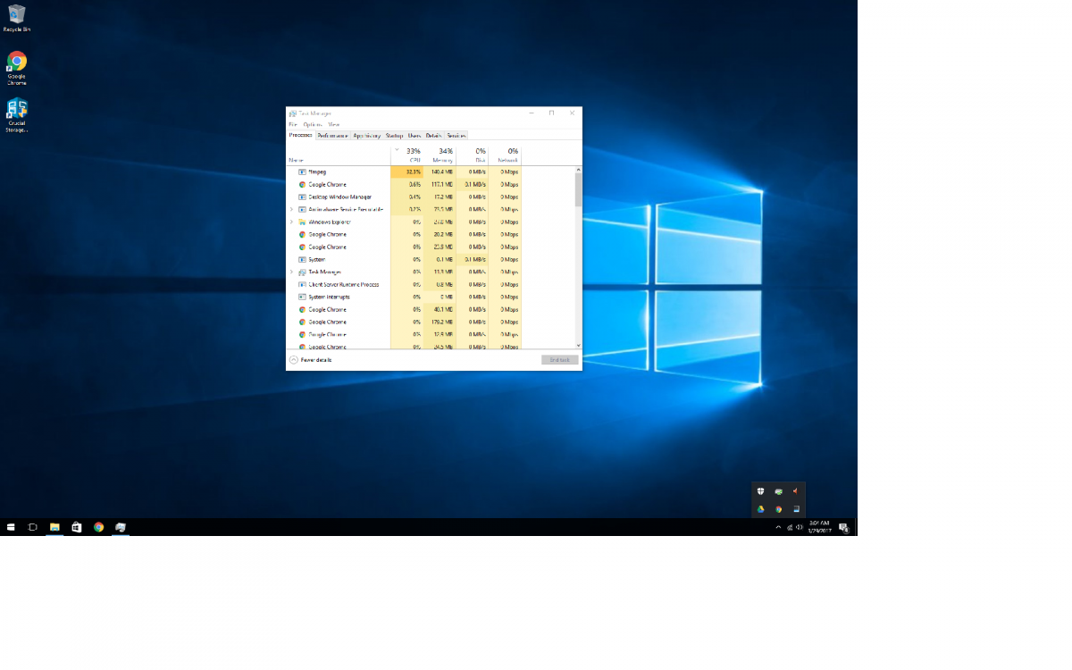The image size is (1072, 670).
Task: Open the Options menu in Task Manager
Action: click(x=312, y=124)
